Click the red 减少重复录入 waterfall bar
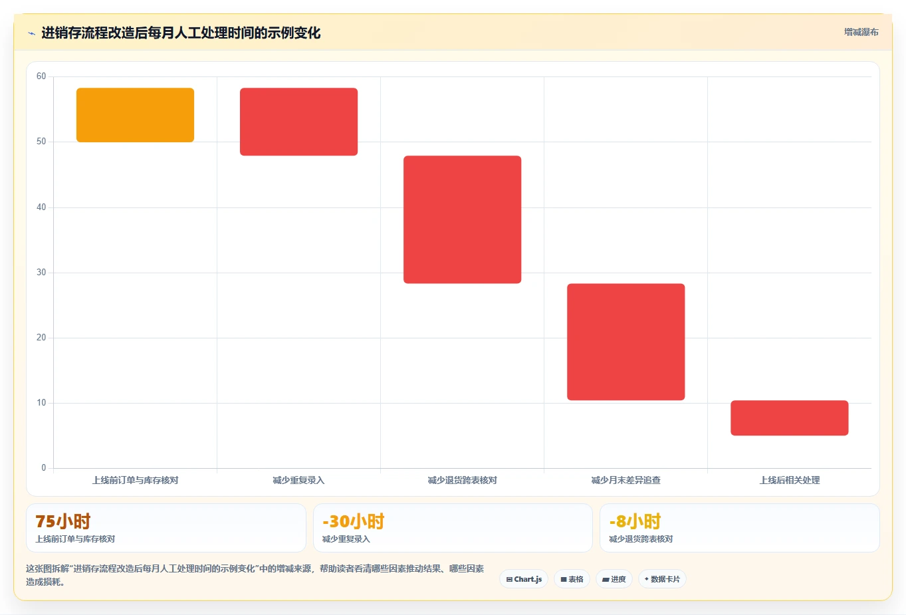 (x=298, y=122)
